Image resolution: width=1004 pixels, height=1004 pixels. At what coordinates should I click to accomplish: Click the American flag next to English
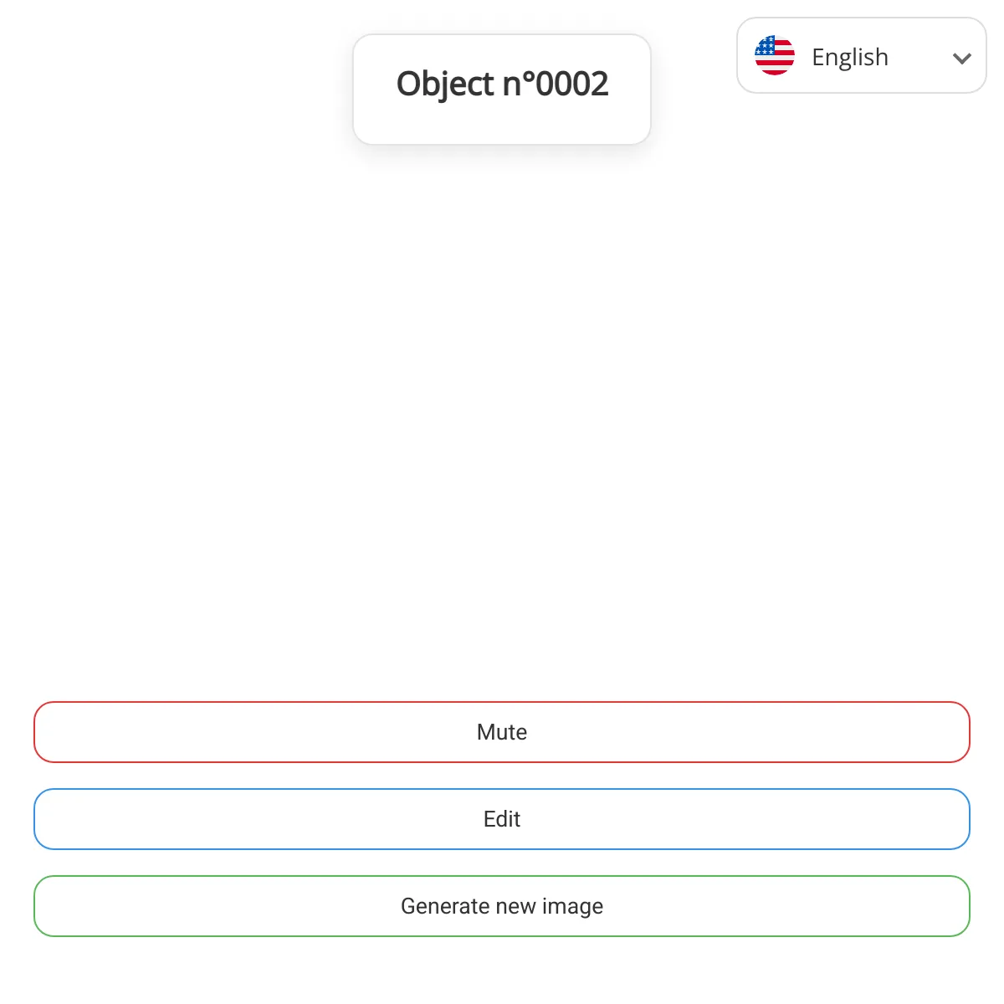(x=775, y=55)
